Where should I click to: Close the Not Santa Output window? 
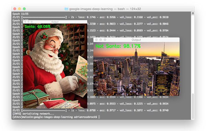(x=96, y=40)
